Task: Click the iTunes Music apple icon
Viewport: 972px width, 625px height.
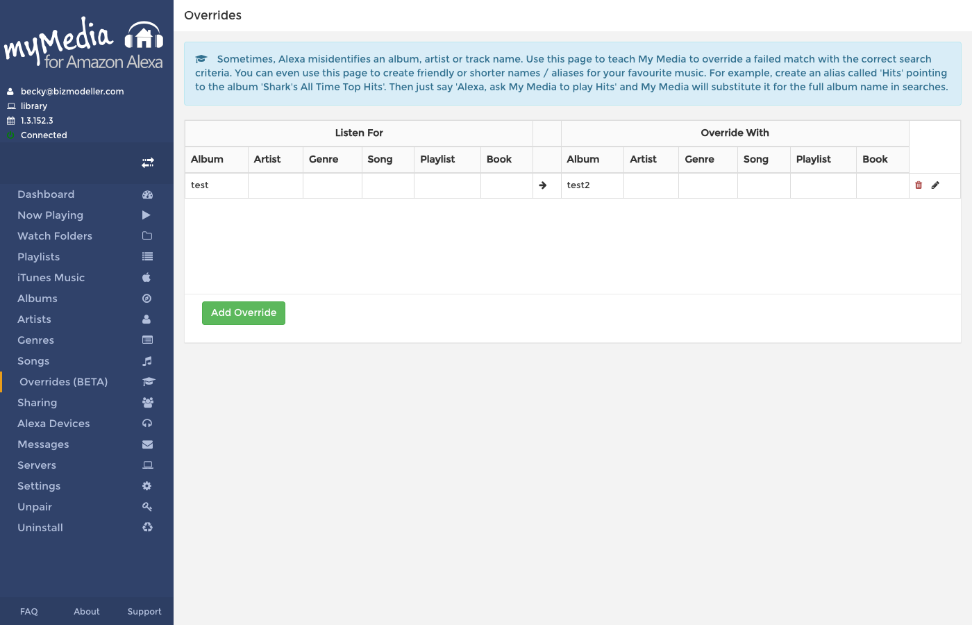Action: [146, 278]
